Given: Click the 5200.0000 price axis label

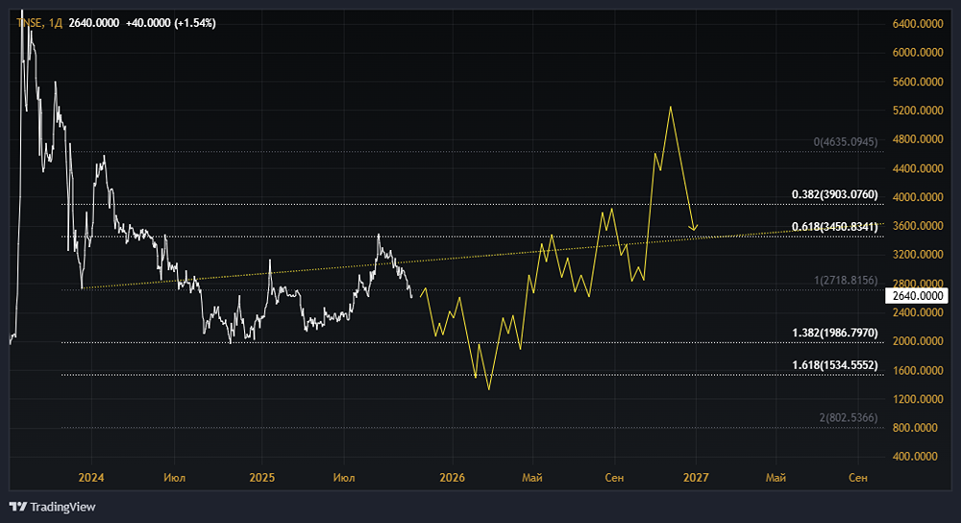Looking at the screenshot, I should pyautogui.click(x=918, y=111).
